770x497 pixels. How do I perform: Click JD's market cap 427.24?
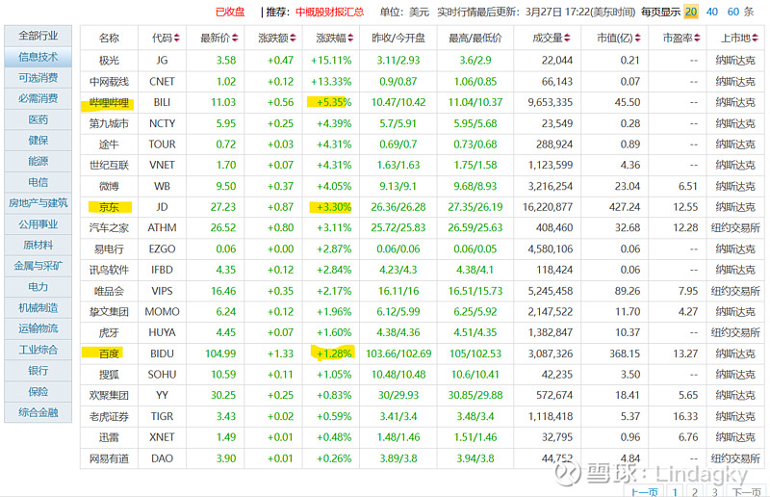tap(625, 207)
